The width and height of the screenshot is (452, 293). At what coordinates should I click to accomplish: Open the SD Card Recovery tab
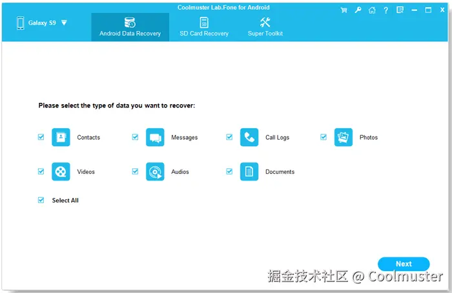[x=204, y=27]
